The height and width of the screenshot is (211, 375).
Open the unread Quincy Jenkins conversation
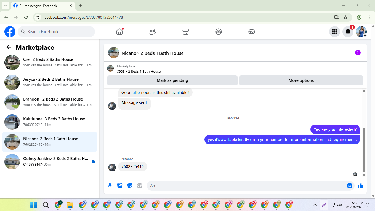(x=50, y=162)
